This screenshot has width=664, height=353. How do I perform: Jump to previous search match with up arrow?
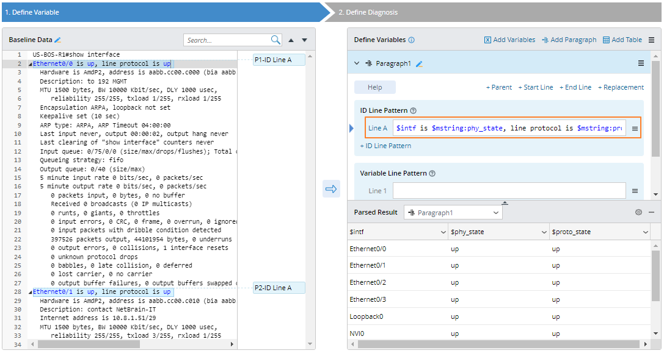pos(291,40)
